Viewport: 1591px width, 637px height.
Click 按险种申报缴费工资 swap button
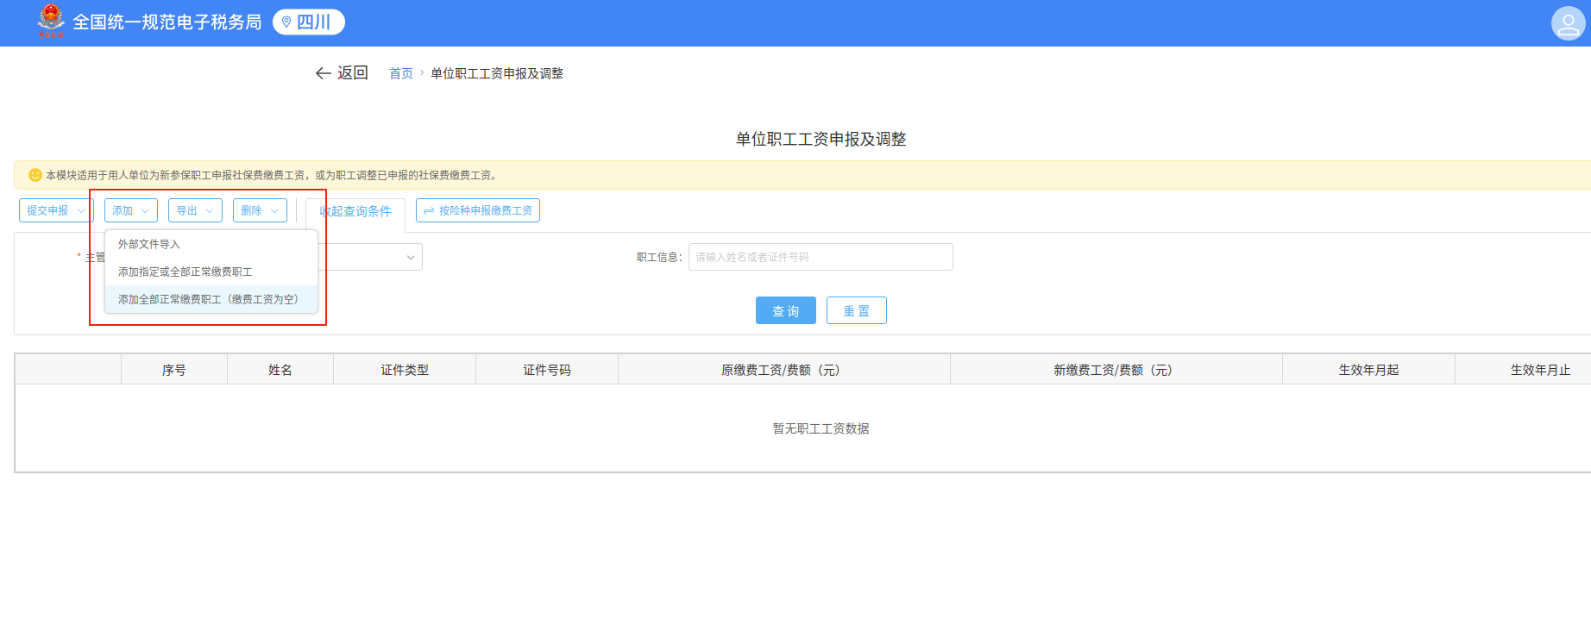click(x=477, y=210)
